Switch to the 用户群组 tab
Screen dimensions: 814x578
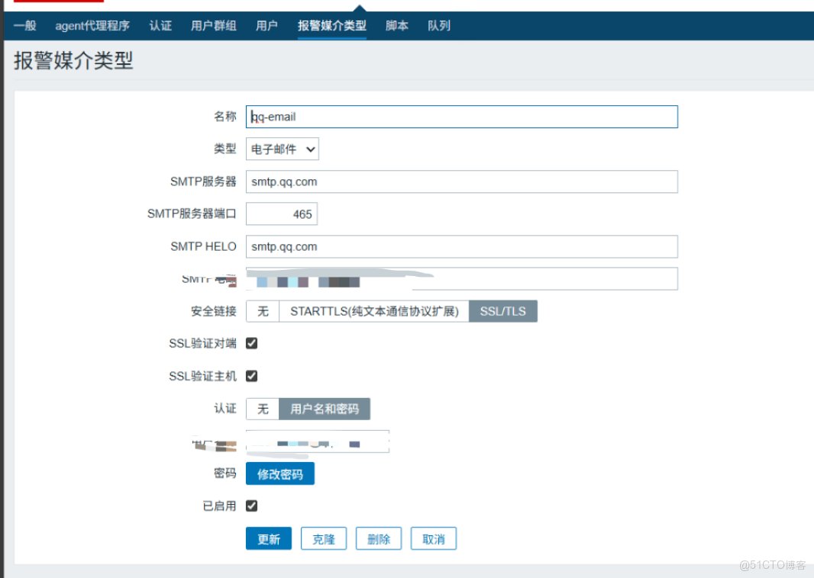(x=213, y=25)
